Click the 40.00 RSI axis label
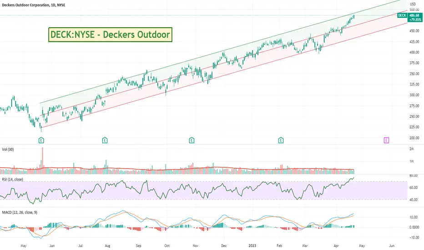 coord(414,200)
